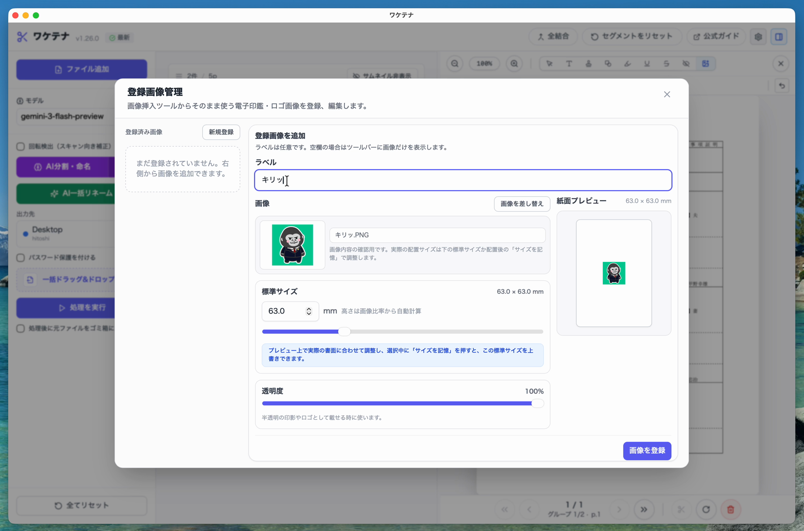Click 画像を登録 button
Image resolution: width=804 pixels, height=531 pixels.
tap(647, 451)
